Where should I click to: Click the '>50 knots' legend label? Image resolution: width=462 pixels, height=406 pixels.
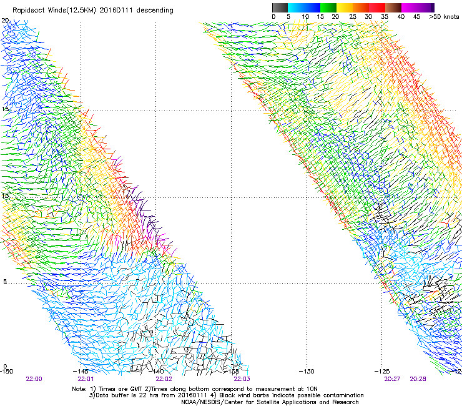point(444,17)
